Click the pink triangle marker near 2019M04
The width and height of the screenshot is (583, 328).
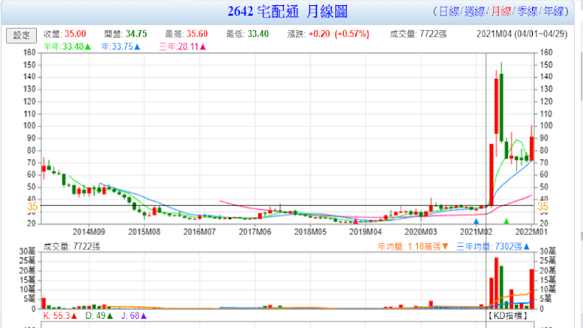pyautogui.click(x=356, y=221)
